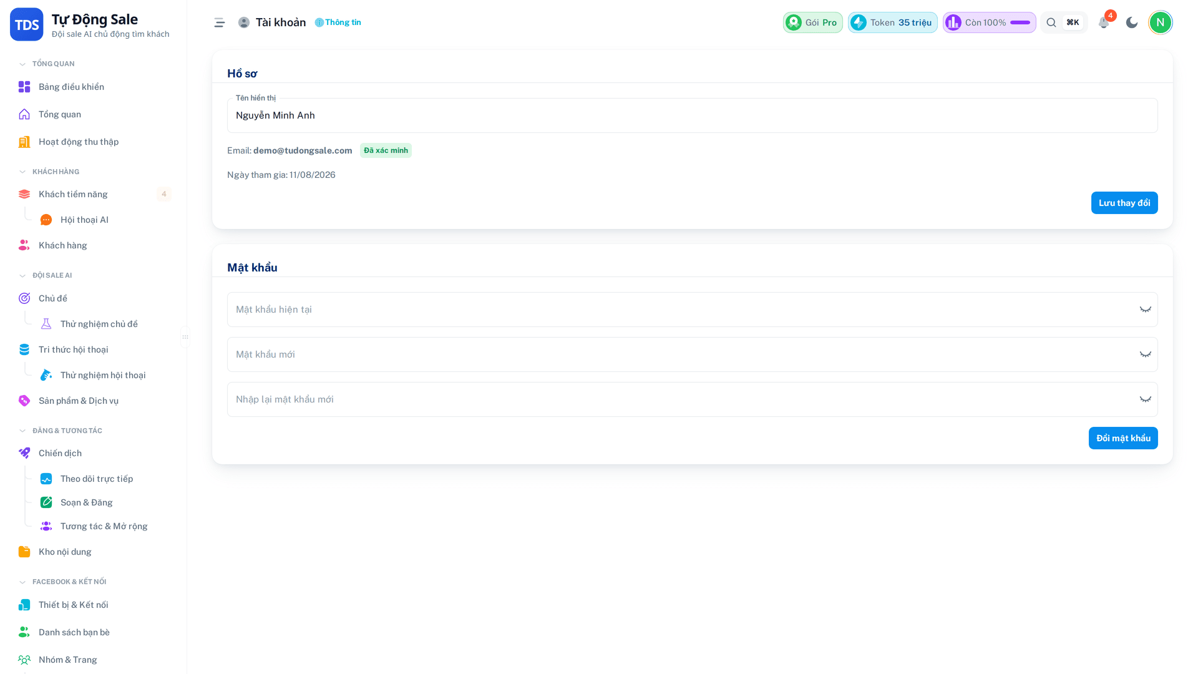Show the Mật khẩu hiện tại password
Viewport: 1198px width, 674px height.
(1146, 310)
